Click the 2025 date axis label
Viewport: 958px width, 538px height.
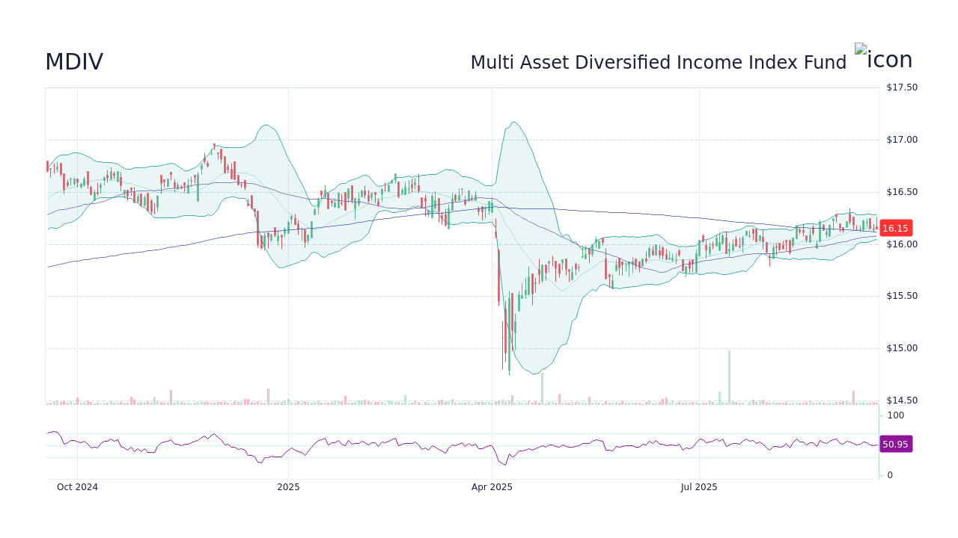coord(288,487)
